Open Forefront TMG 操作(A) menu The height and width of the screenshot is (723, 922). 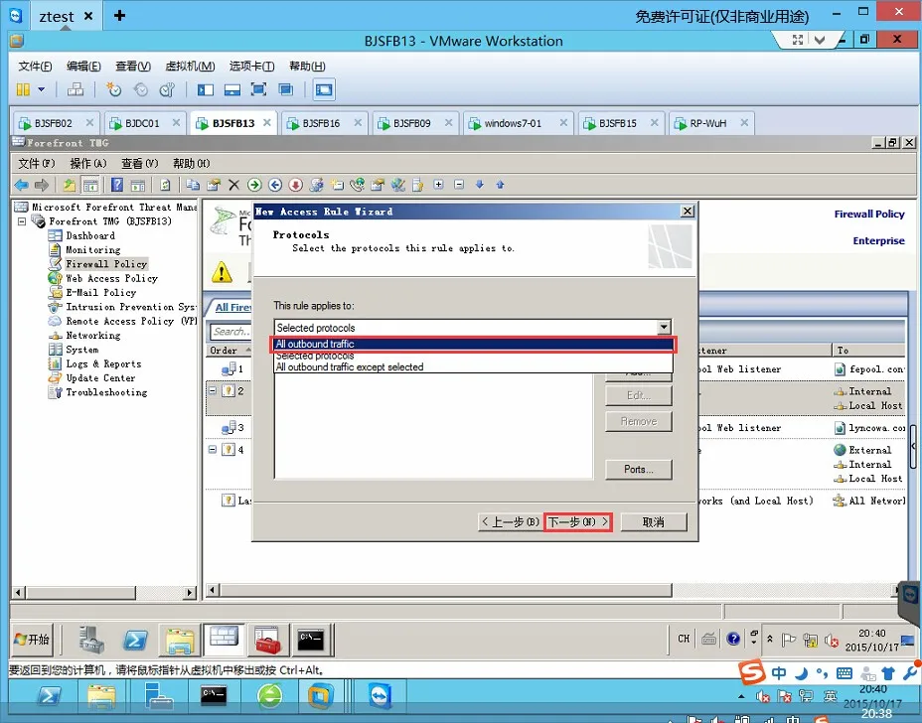(88, 164)
